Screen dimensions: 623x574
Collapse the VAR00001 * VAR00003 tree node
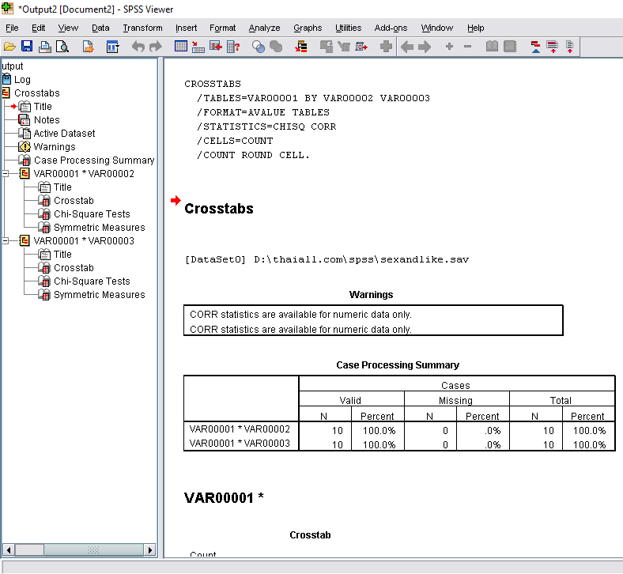(x=6, y=241)
